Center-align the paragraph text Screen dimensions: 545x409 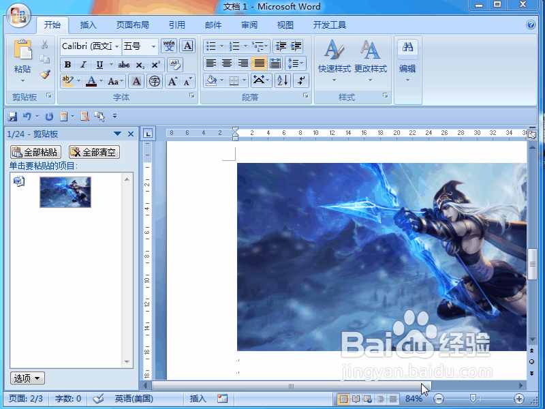point(227,64)
